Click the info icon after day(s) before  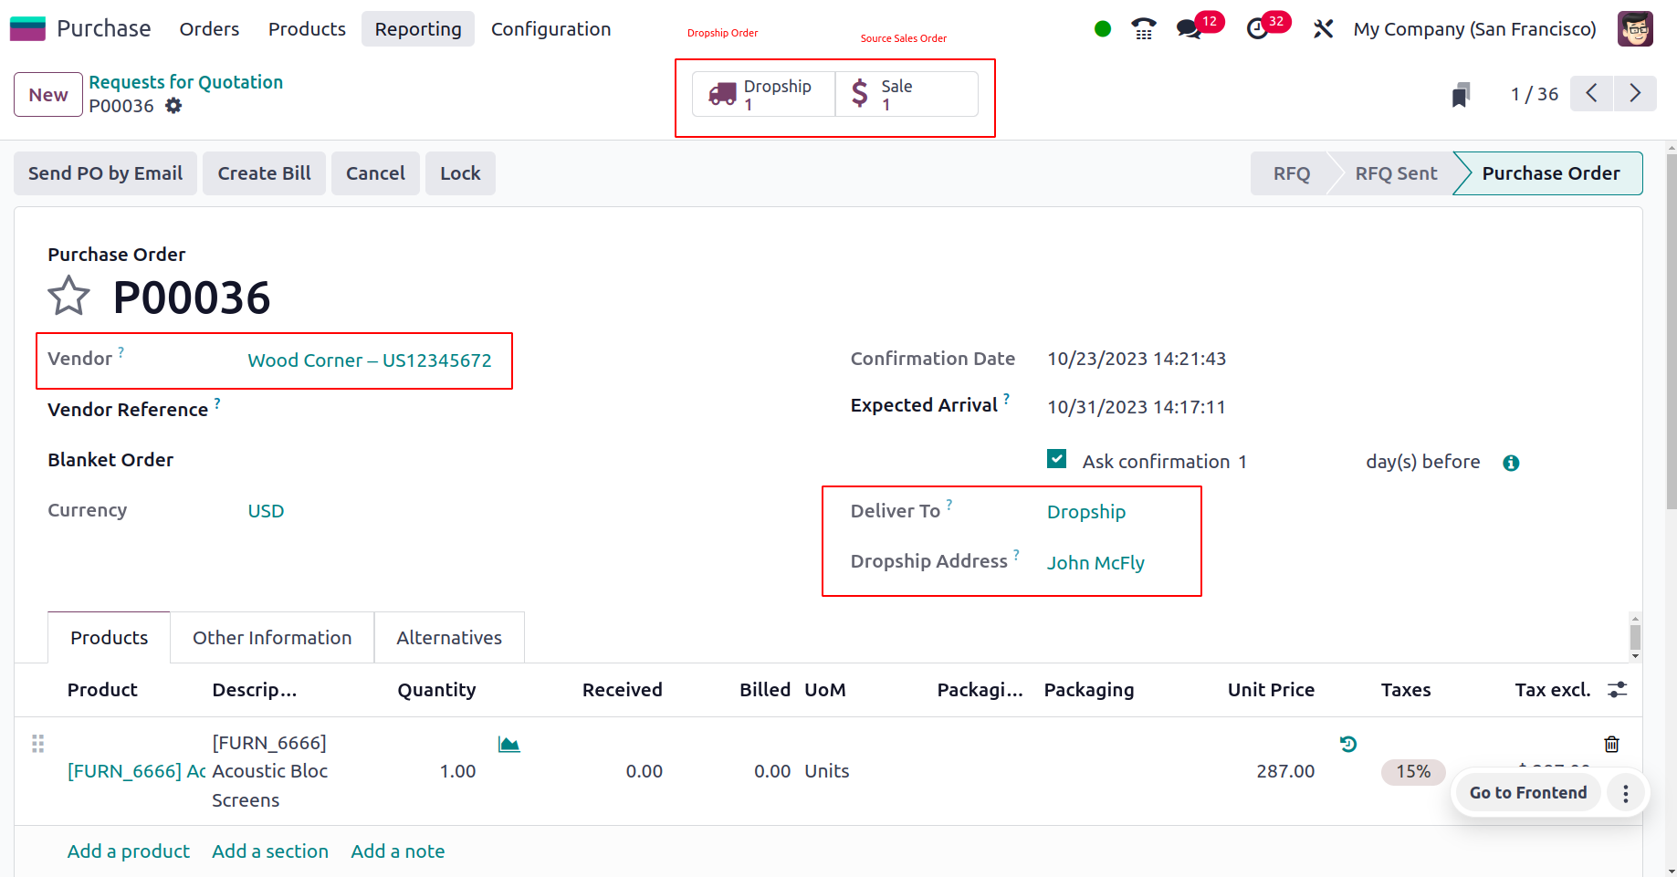1511,463
